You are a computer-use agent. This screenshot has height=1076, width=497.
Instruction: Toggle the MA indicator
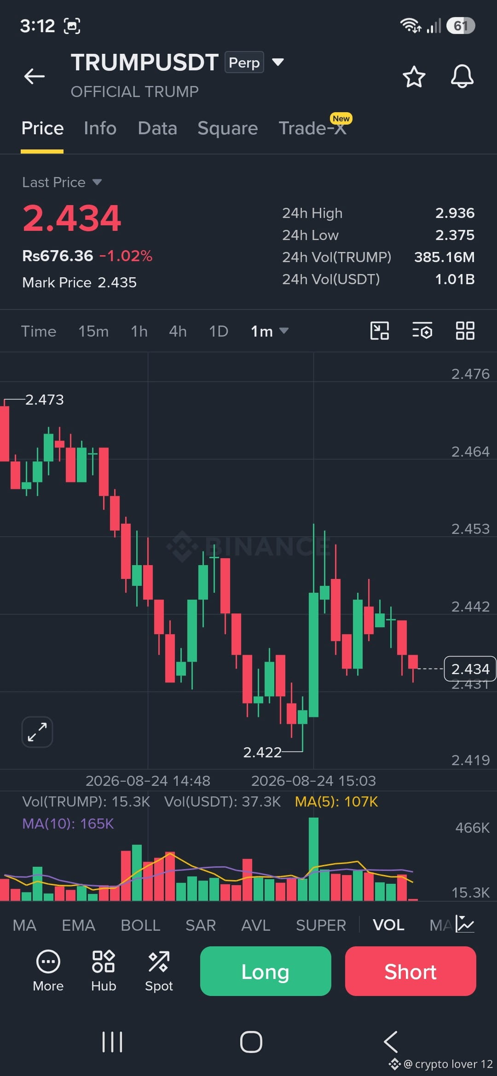pyautogui.click(x=25, y=925)
